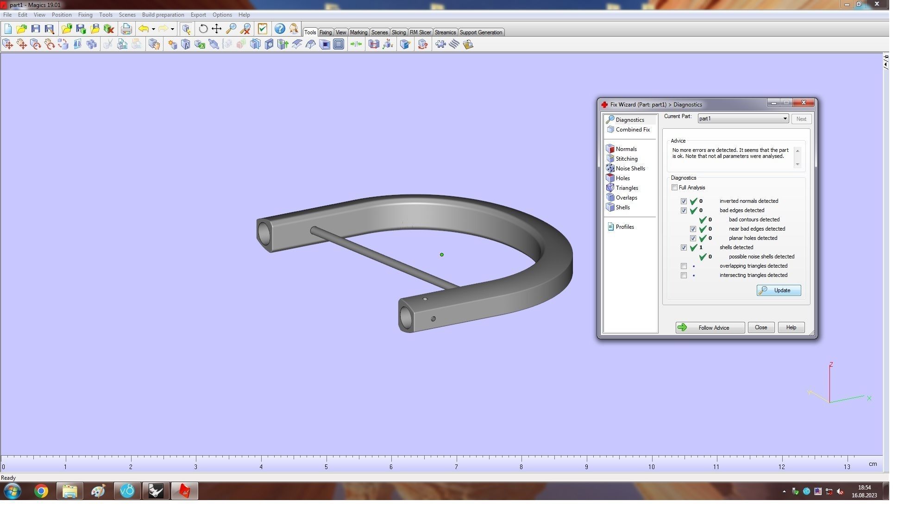This screenshot has width=917, height=514.
Task: Open the Current Part dropdown
Action: pos(743,119)
